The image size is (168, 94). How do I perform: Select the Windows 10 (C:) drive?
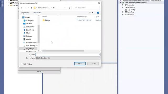31,42
